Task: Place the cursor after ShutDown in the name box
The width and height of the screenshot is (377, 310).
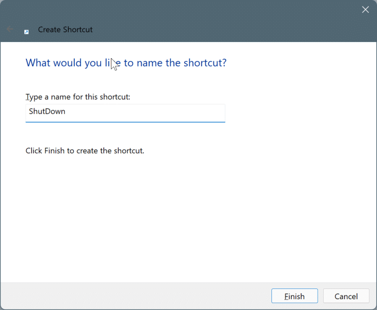Action: coord(66,112)
